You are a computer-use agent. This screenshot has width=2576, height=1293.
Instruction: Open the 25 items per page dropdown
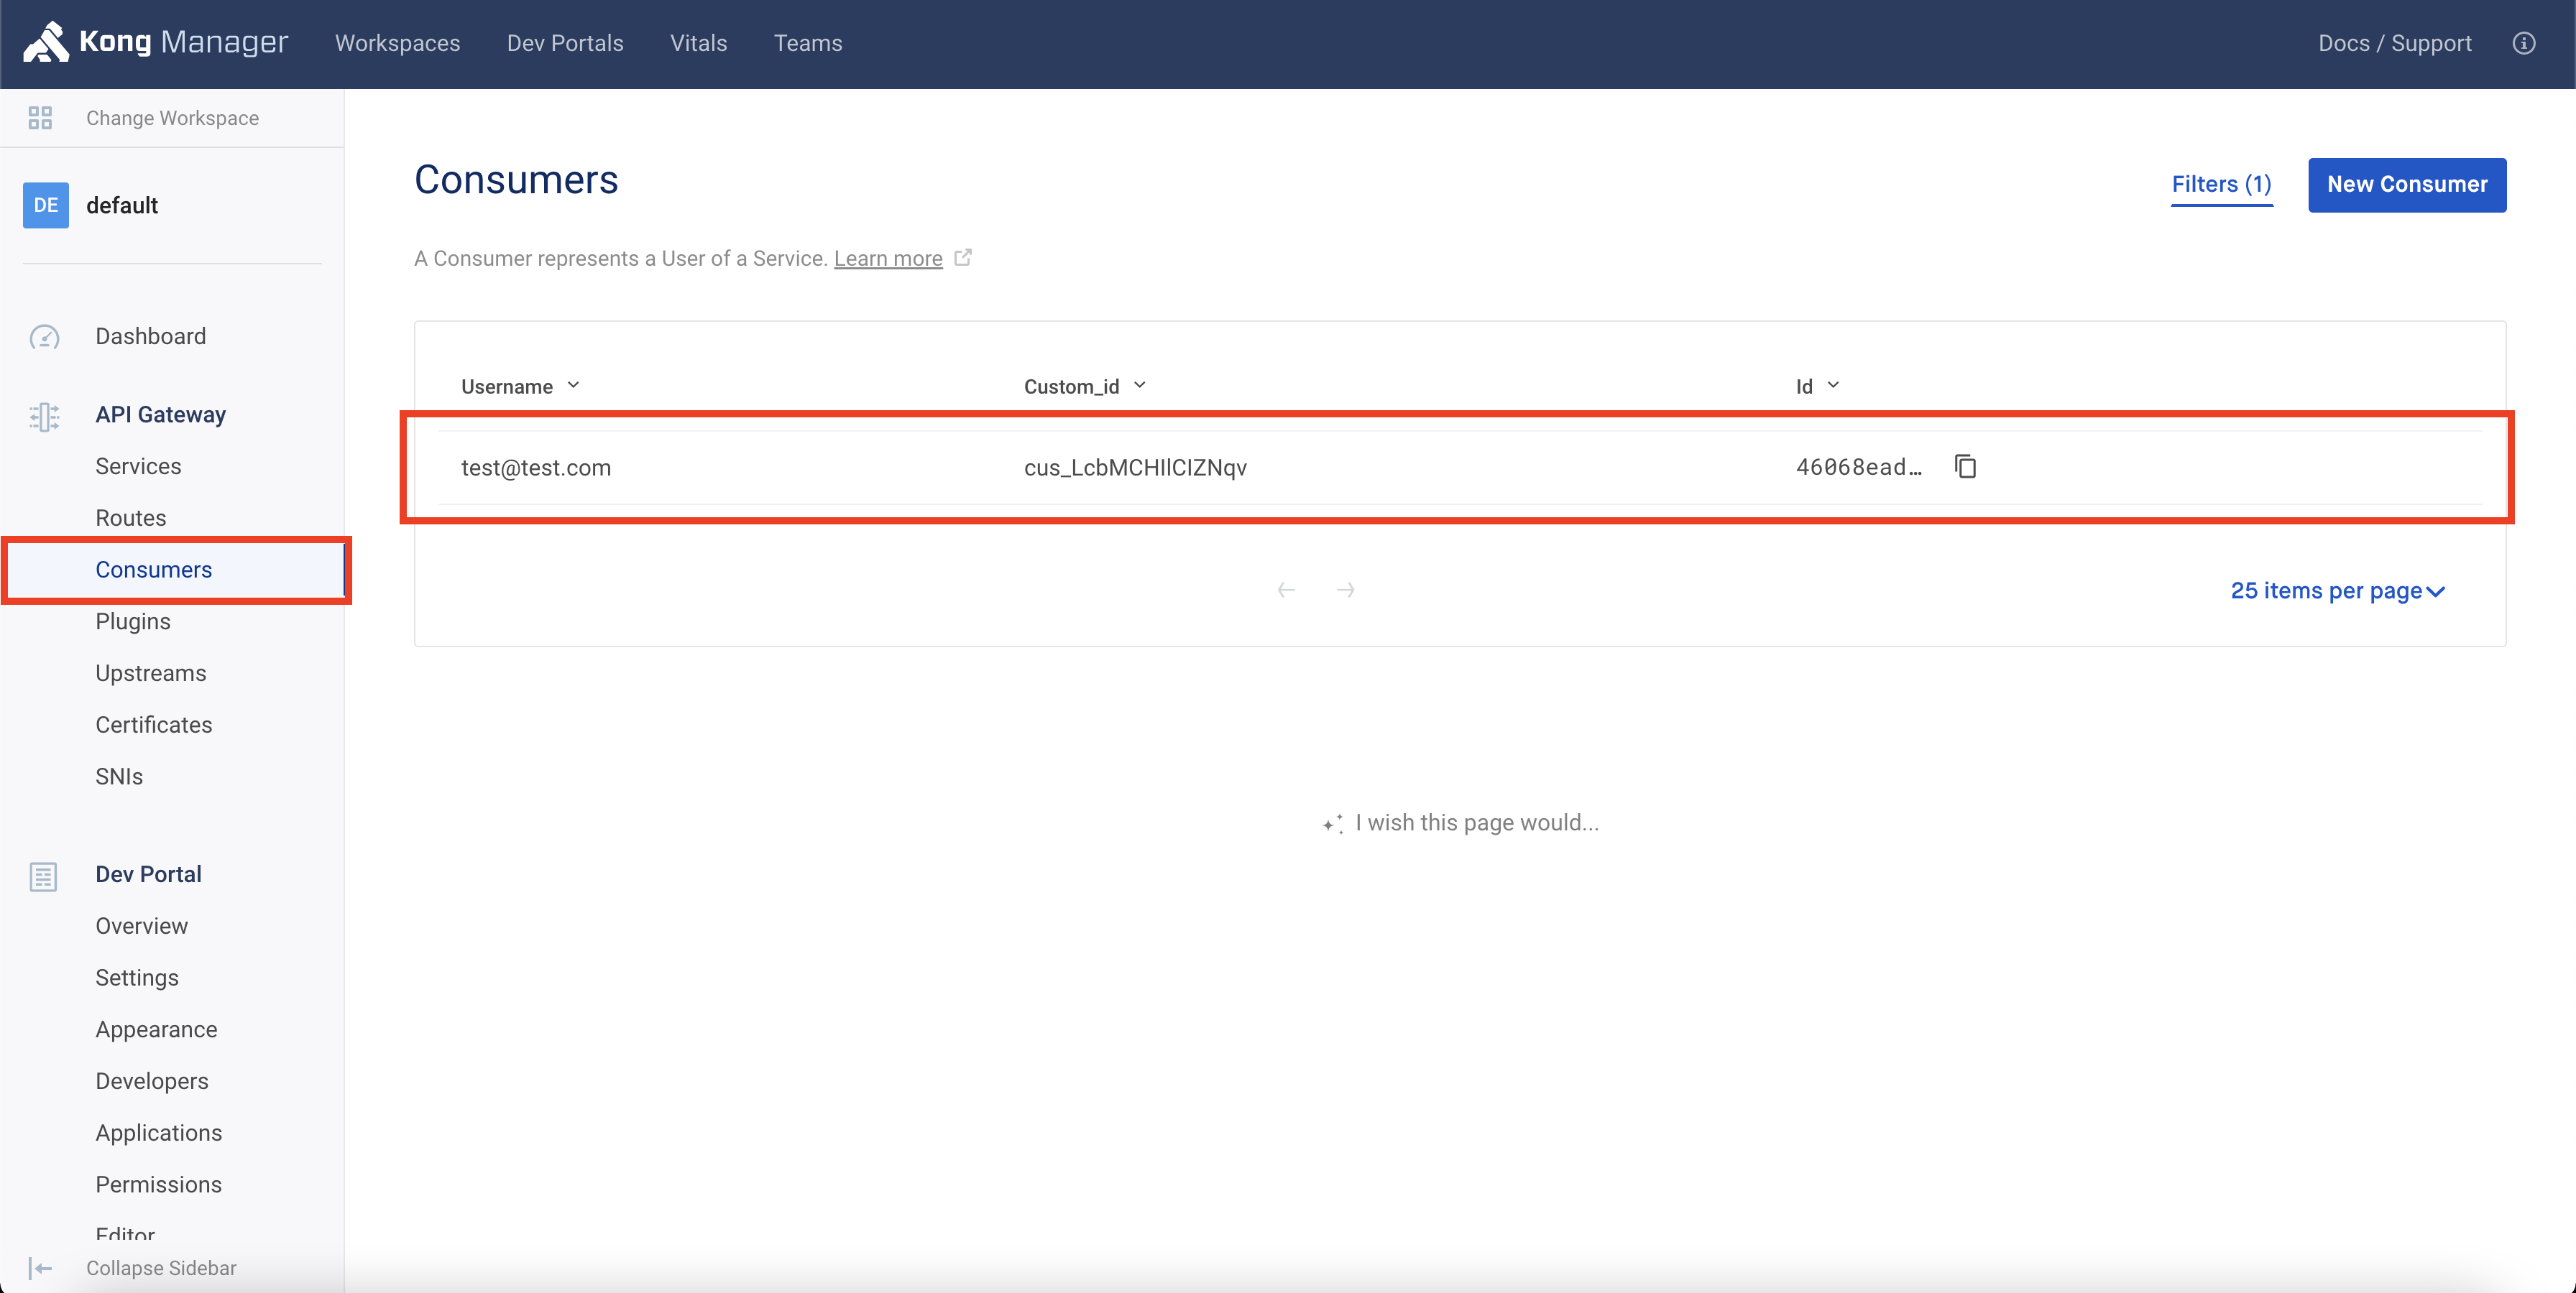click(x=2337, y=590)
